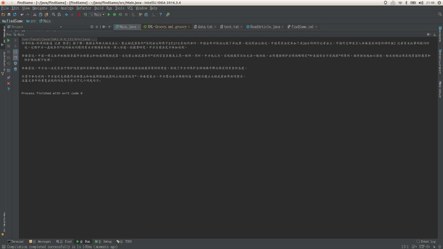The height and width of the screenshot is (249, 443).
Task: Switch to the data.txt editor tab
Action: [205, 27]
